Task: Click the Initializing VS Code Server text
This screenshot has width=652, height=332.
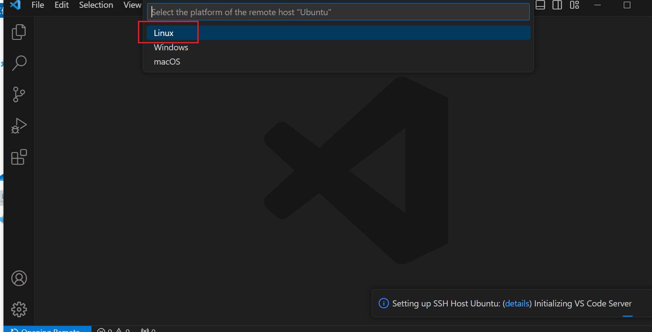Action: point(583,303)
